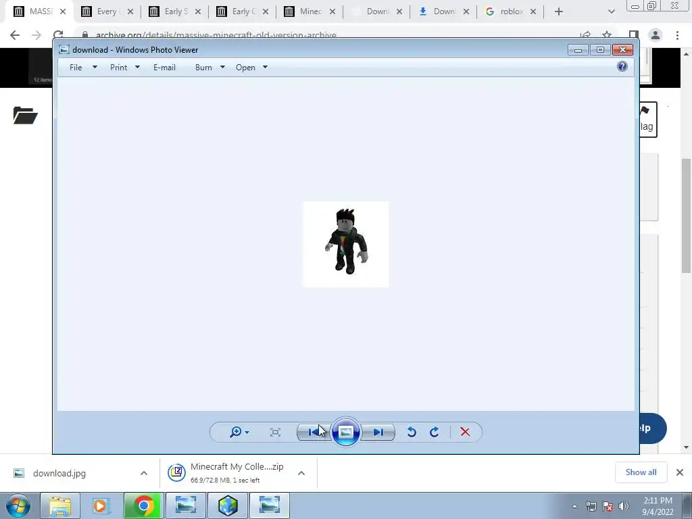The height and width of the screenshot is (519, 692).
Task: Click the Roblox character image
Action: tap(345, 244)
